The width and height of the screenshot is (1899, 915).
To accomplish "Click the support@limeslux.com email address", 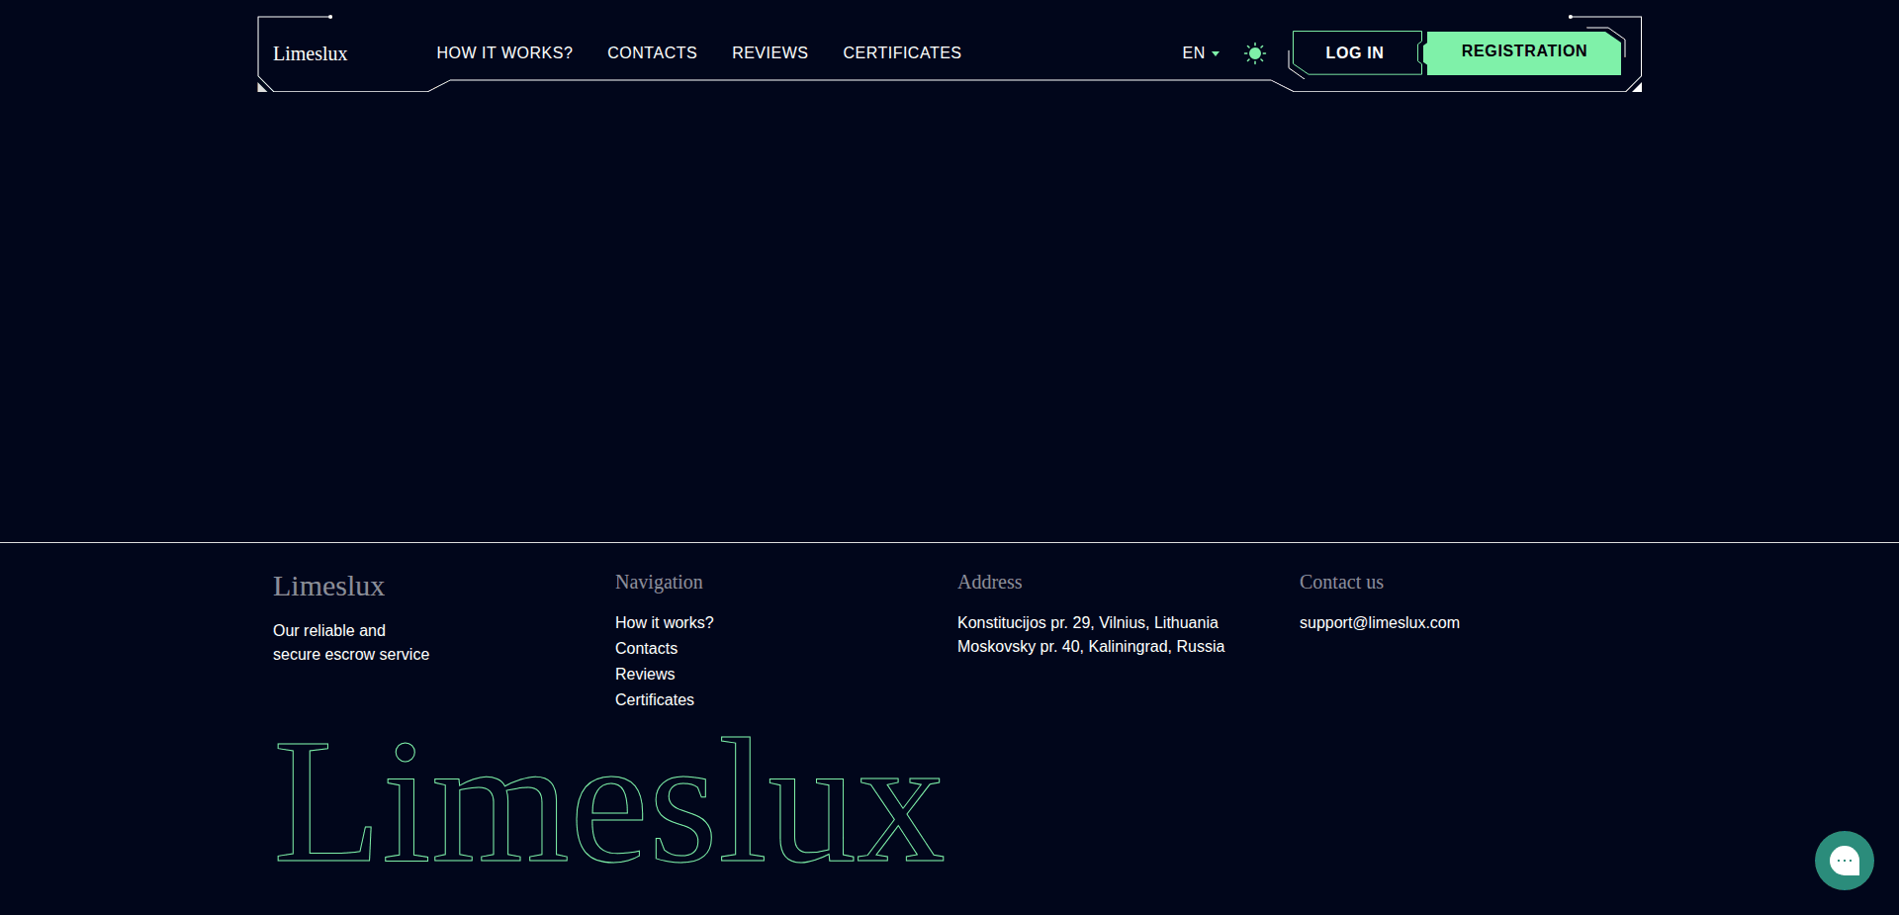I will point(1379,622).
